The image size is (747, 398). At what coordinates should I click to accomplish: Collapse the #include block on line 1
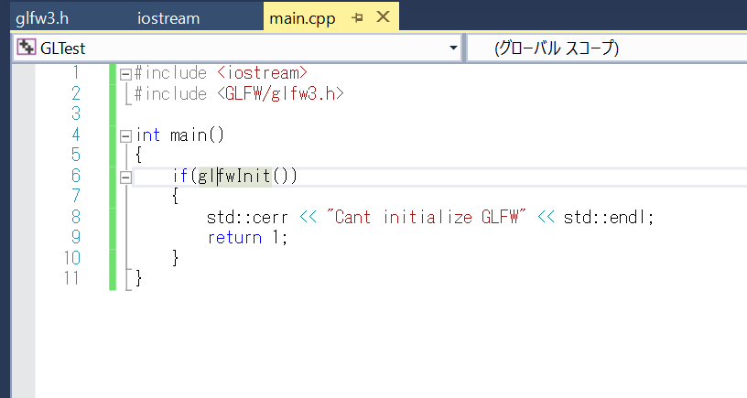coord(125,74)
